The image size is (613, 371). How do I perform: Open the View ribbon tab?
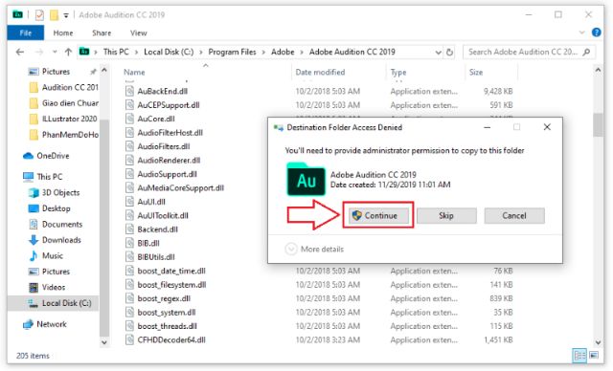click(138, 33)
